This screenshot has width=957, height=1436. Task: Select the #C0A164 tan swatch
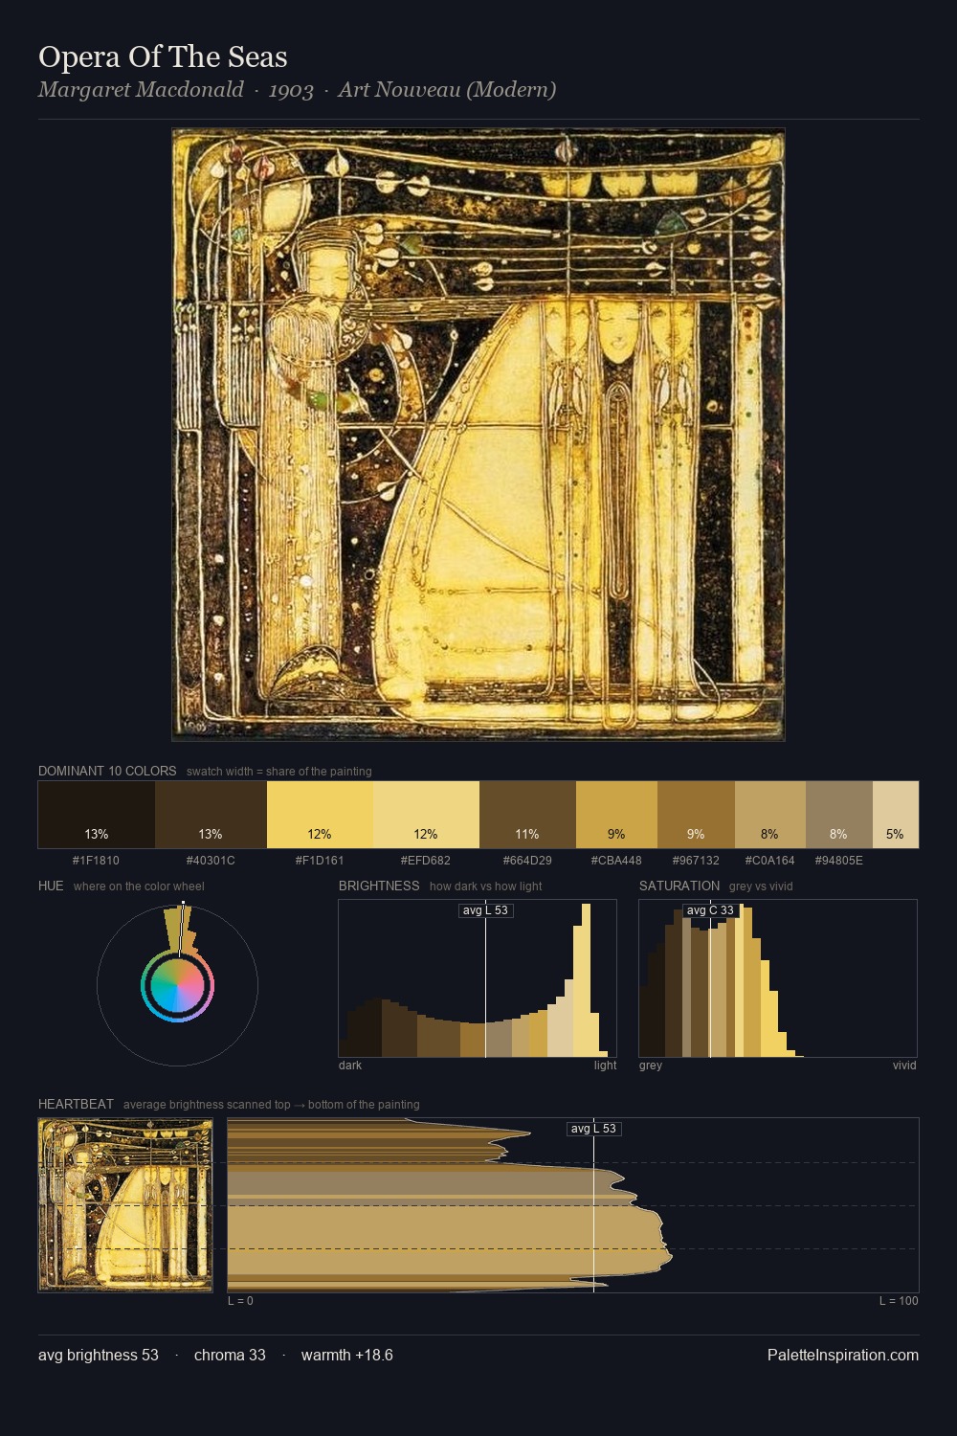pos(770,815)
